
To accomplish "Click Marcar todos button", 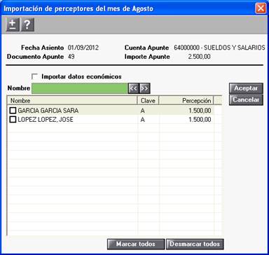I will pyautogui.click(x=136, y=244).
